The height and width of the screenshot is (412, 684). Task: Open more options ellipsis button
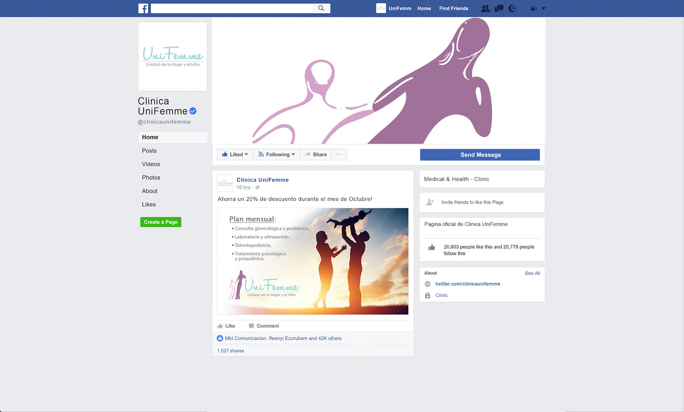click(x=339, y=154)
